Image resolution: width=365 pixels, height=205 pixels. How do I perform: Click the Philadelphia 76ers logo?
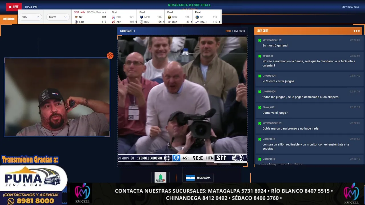point(113,17)
